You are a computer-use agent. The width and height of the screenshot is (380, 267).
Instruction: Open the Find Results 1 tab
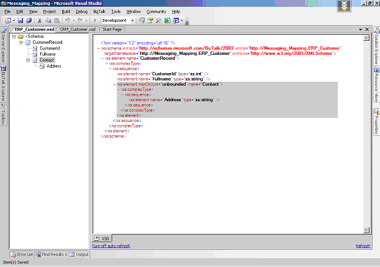pyautogui.click(x=51, y=254)
